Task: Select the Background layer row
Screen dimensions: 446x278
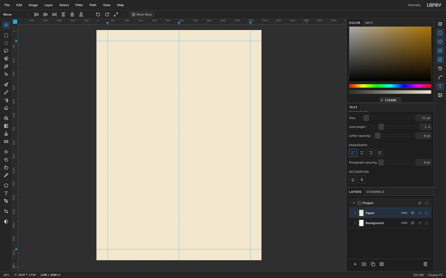Action: 390,223
